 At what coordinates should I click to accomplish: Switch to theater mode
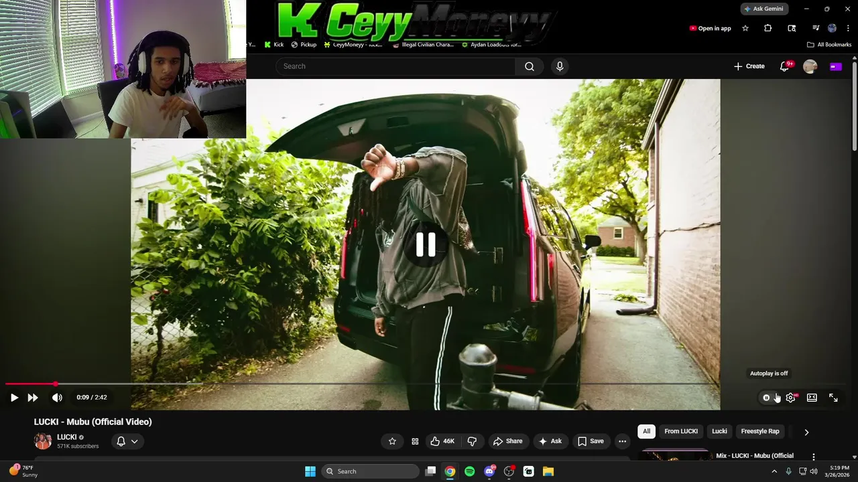[x=812, y=398]
